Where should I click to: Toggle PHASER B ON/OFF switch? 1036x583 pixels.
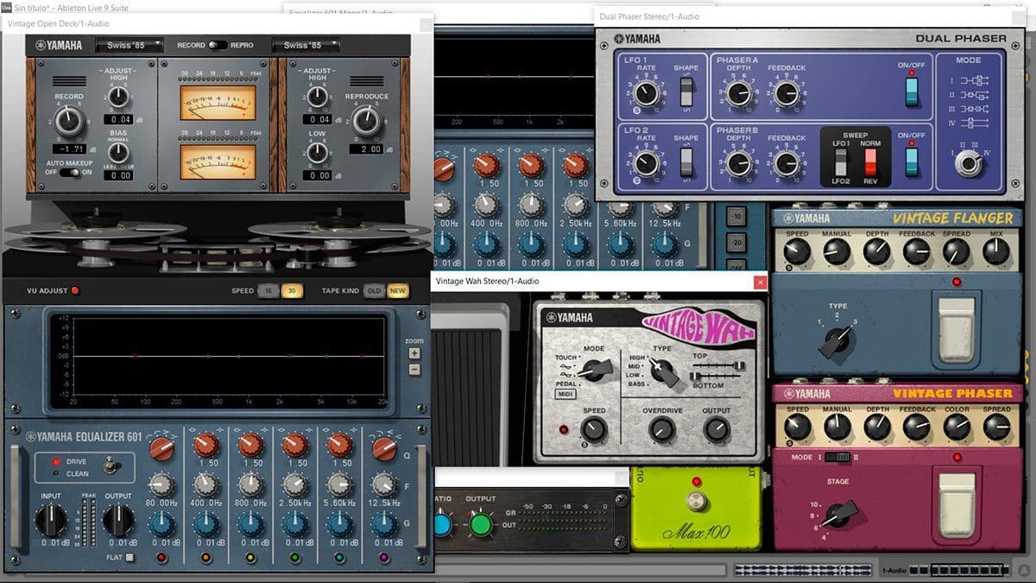click(911, 161)
